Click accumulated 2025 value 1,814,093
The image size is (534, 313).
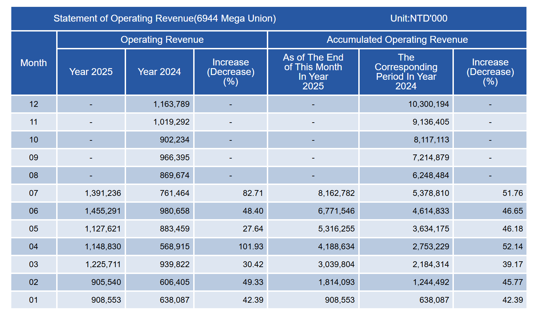(x=336, y=282)
